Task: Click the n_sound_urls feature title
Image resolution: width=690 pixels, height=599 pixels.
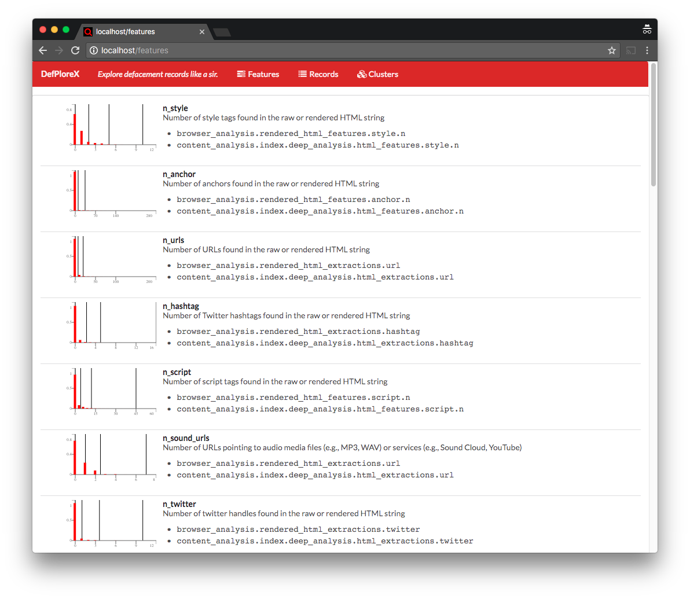Action: point(186,438)
